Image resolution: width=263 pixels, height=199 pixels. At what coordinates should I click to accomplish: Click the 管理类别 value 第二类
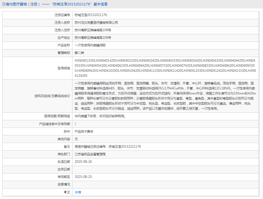point(79,53)
